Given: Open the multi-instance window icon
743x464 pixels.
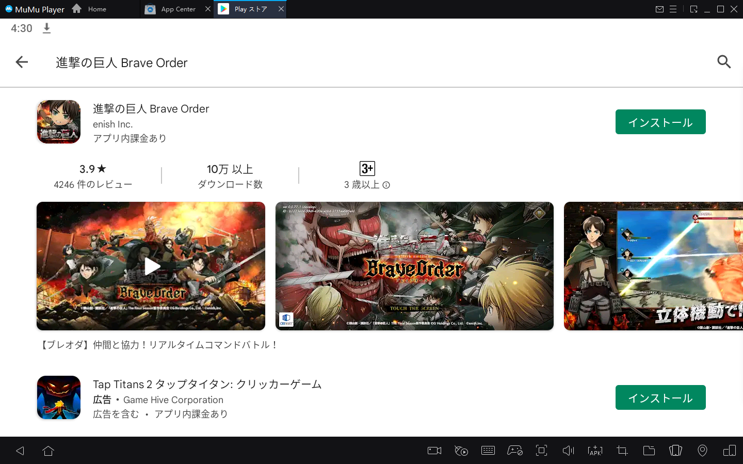Looking at the screenshot, I should coord(730,451).
